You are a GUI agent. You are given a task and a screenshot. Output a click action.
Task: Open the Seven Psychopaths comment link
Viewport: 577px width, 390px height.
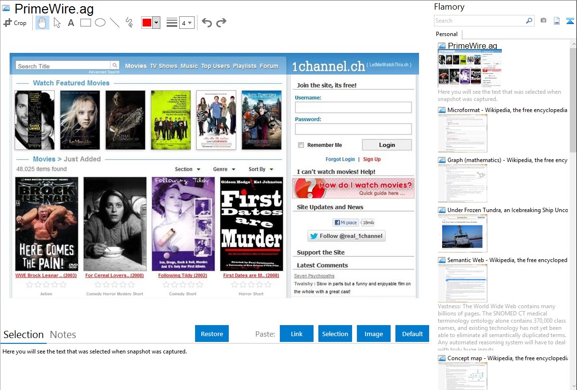pos(314,276)
